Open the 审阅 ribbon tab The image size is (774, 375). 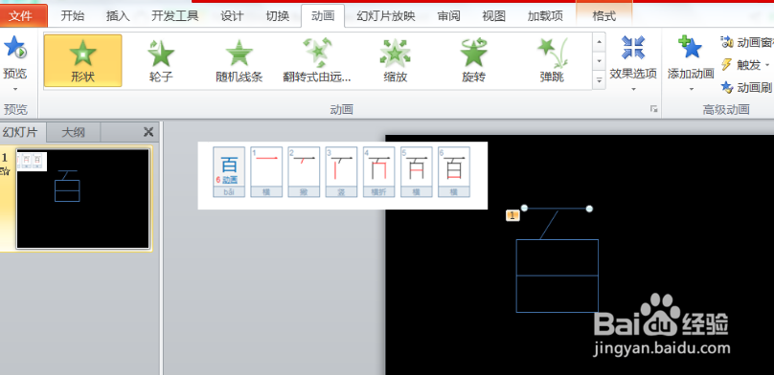[x=448, y=15]
